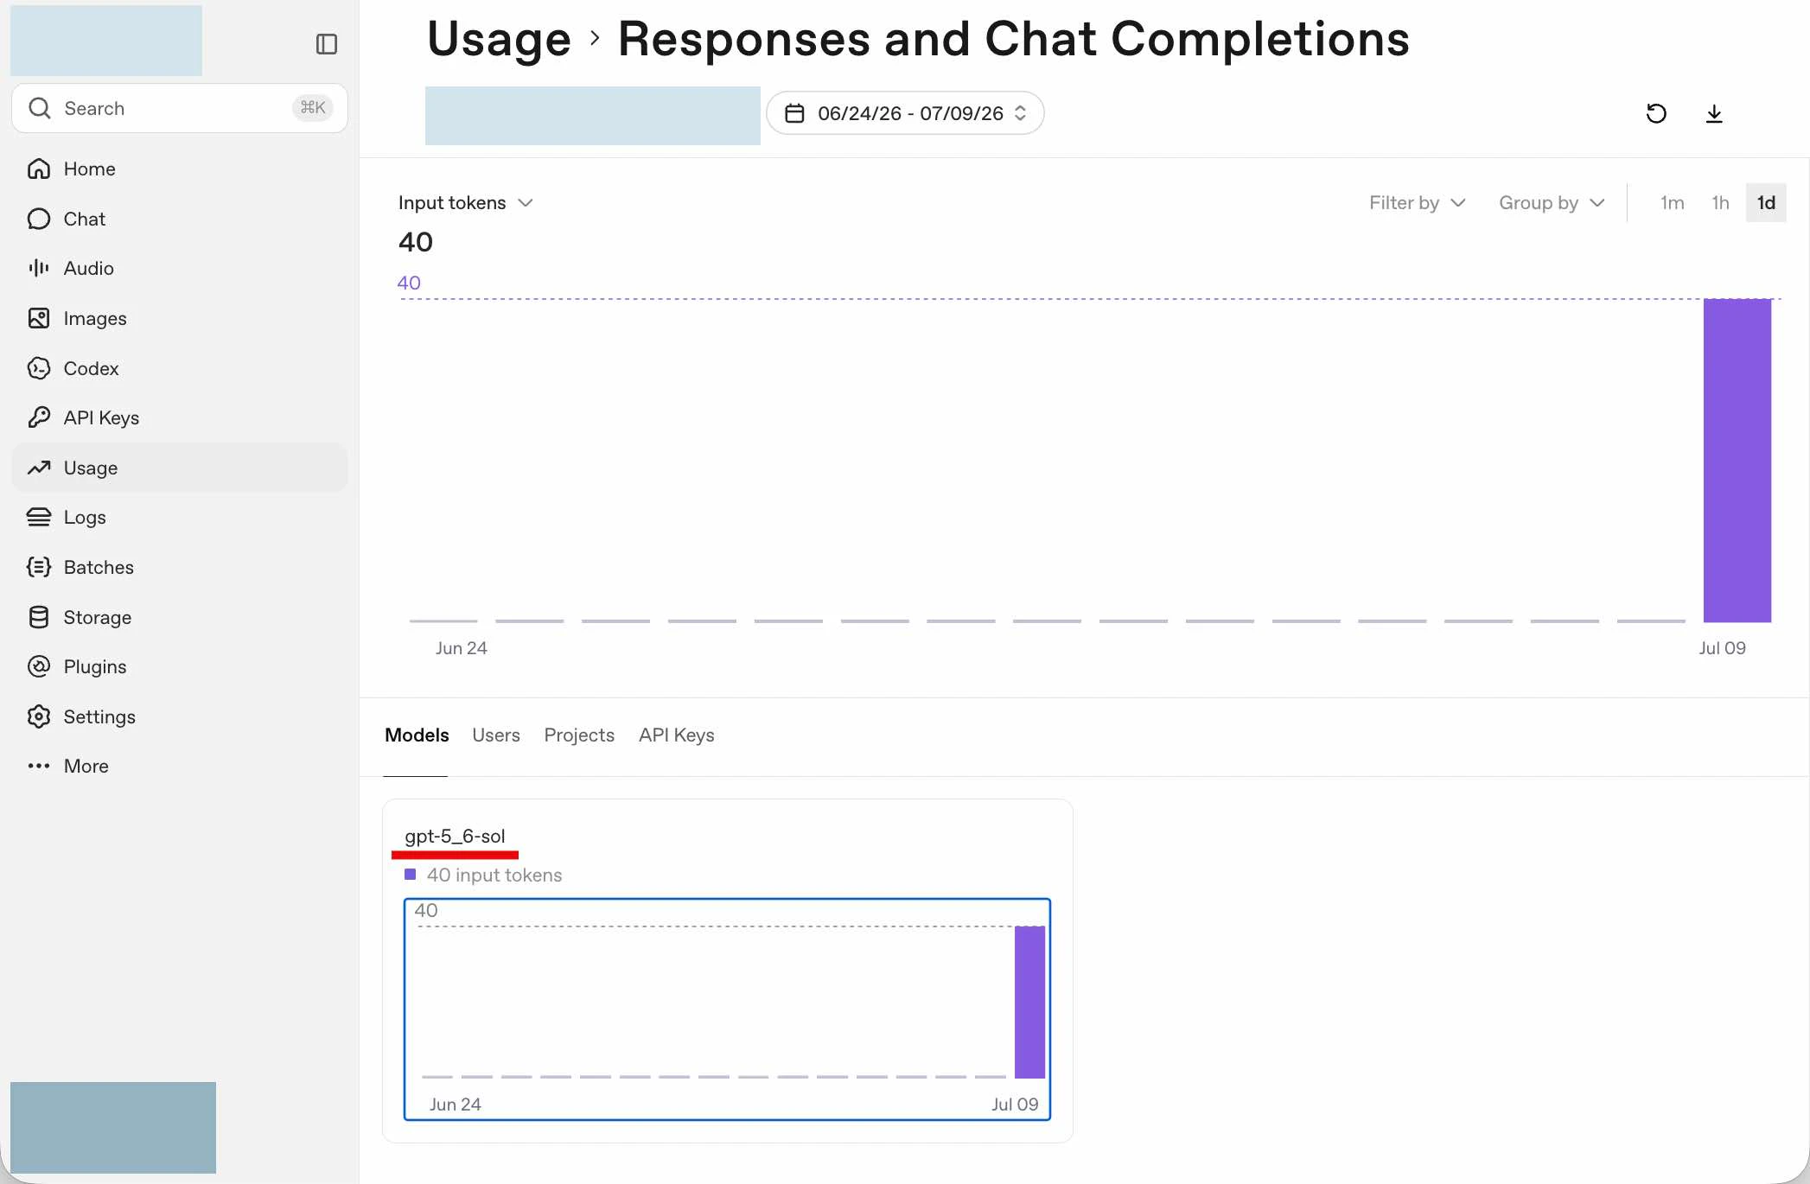Download the usage export

[x=1714, y=113]
